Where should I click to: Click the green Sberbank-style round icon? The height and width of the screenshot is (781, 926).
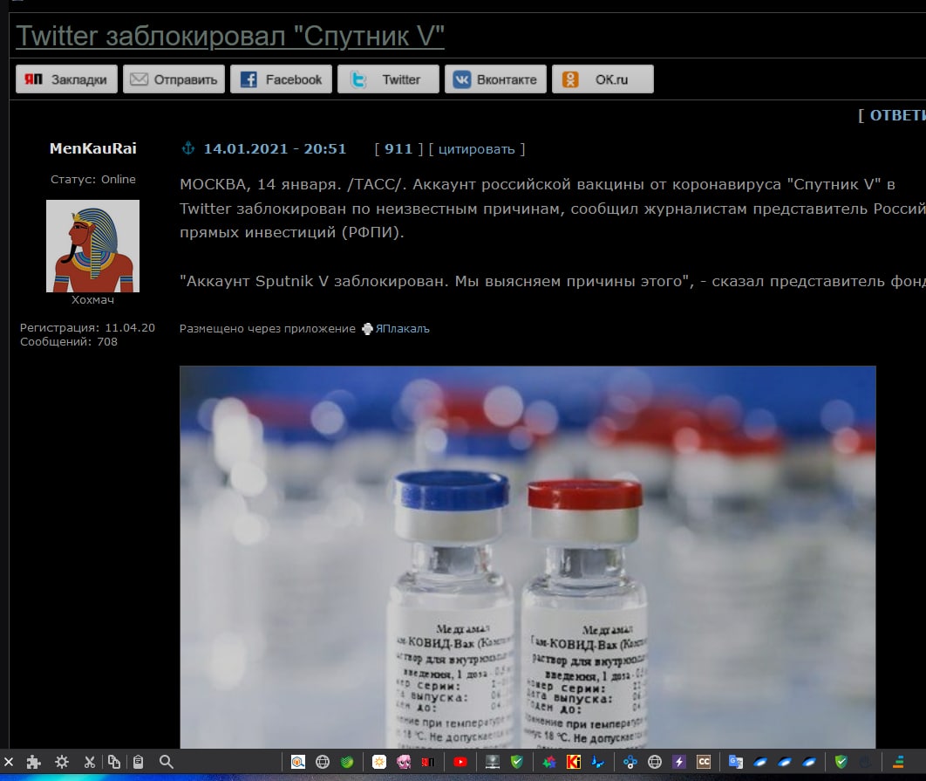[347, 762]
